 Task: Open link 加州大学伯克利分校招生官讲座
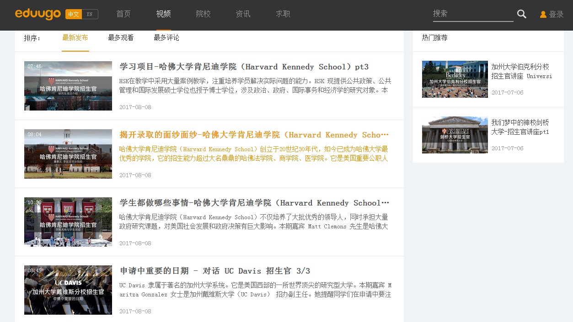click(x=522, y=71)
